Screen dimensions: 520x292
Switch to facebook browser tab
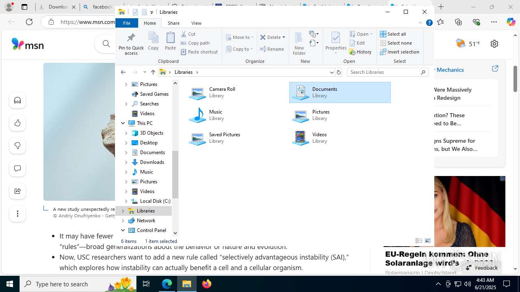[x=97, y=7]
